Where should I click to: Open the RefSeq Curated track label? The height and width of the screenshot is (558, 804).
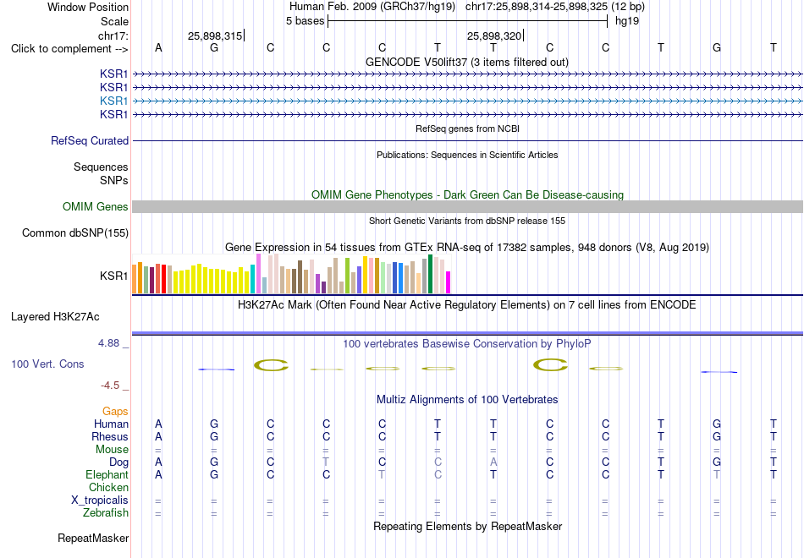[90, 140]
